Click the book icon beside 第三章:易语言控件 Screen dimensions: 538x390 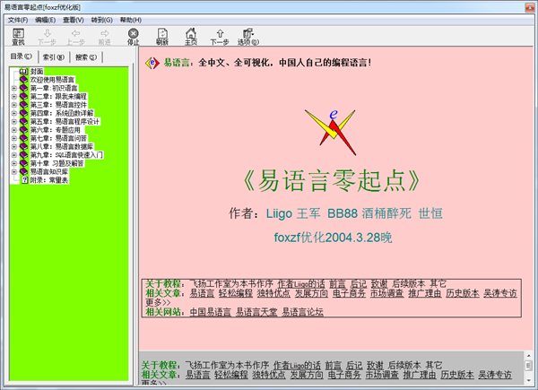(x=23, y=105)
